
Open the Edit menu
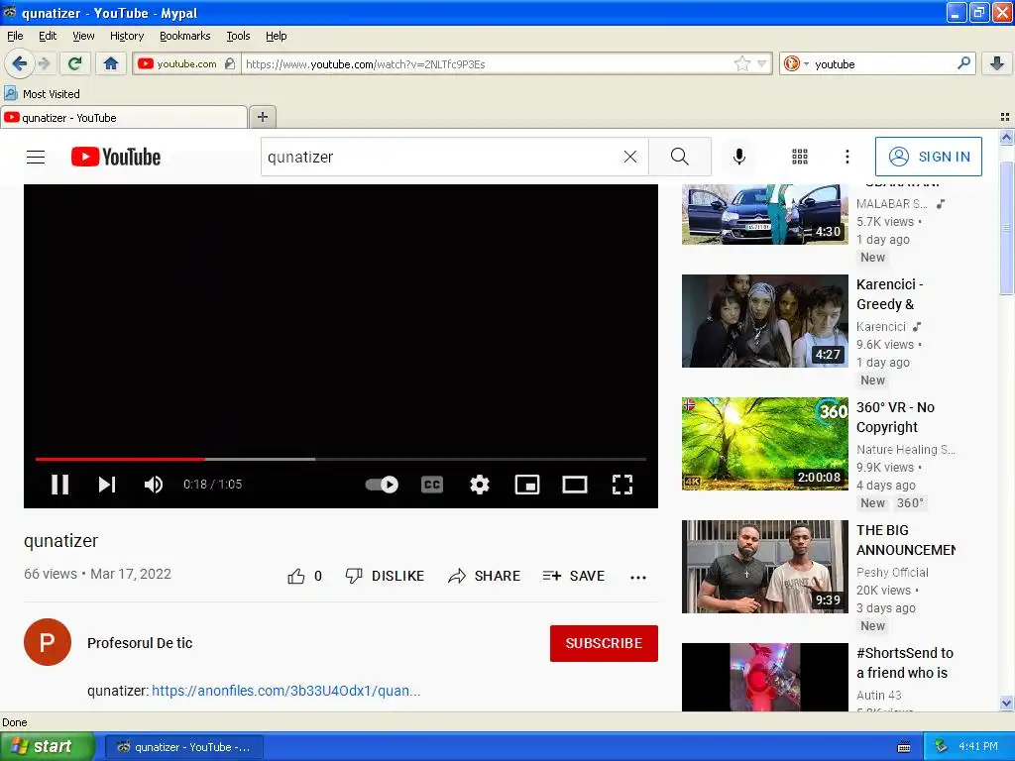click(x=48, y=36)
